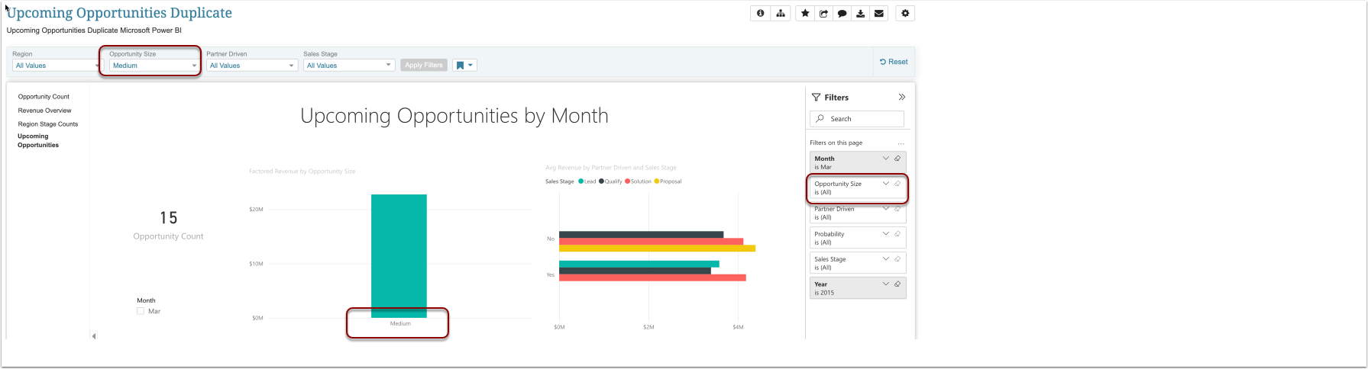Image resolution: width=1368 pixels, height=369 pixels.
Task: Open the info icon in header toolbar
Action: coord(760,14)
